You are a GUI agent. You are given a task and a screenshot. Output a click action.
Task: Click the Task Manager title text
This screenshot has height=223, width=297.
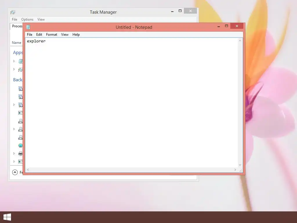pos(103,12)
